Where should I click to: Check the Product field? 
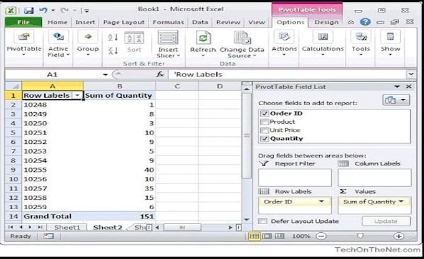coord(264,122)
